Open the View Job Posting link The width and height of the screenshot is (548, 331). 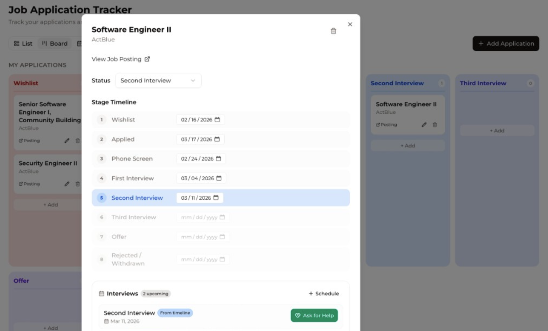121,59
